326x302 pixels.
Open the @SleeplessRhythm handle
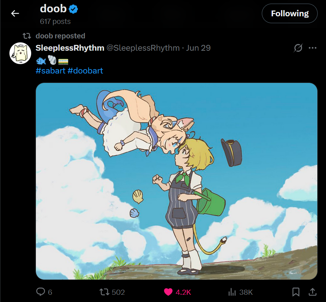pos(143,48)
